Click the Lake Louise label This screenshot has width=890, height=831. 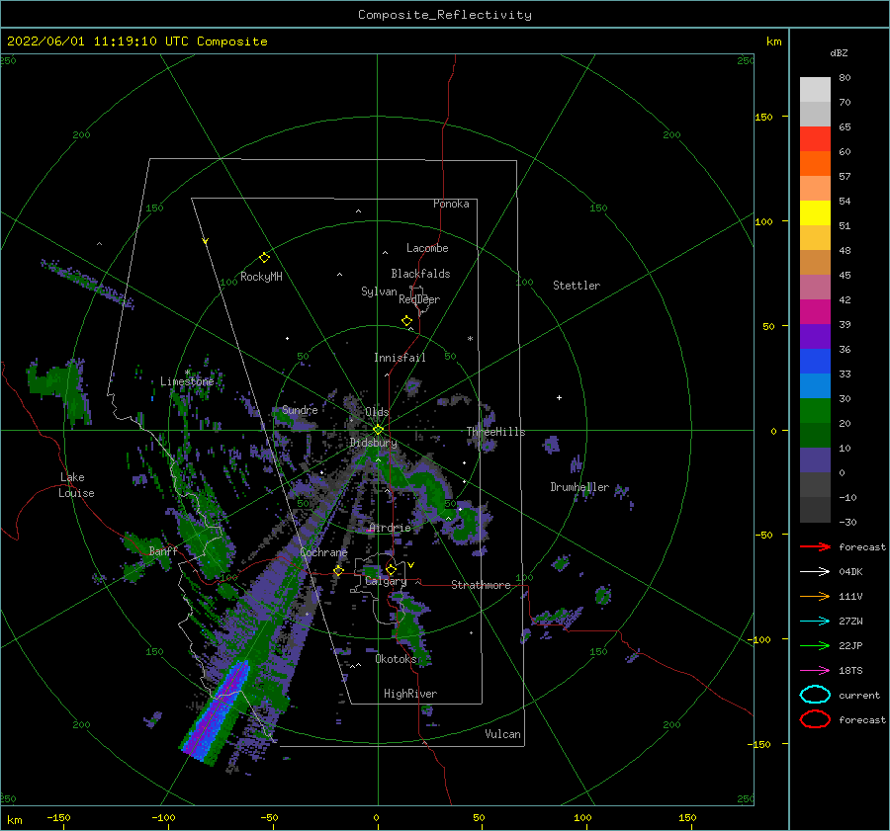coord(76,485)
